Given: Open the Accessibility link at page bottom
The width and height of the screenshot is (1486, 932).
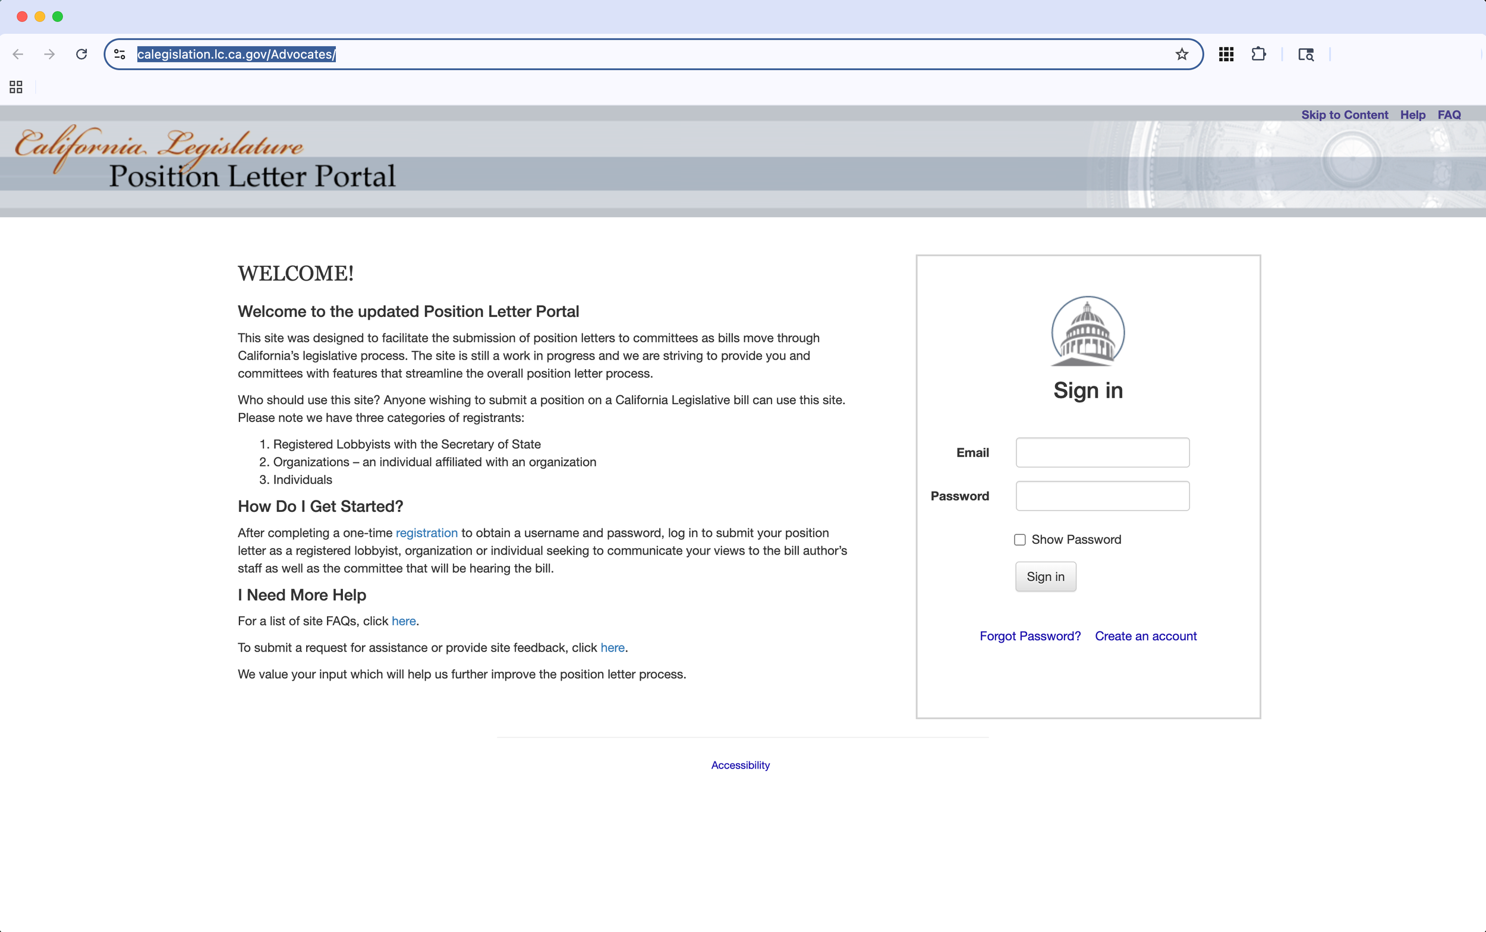Looking at the screenshot, I should tap(739, 764).
